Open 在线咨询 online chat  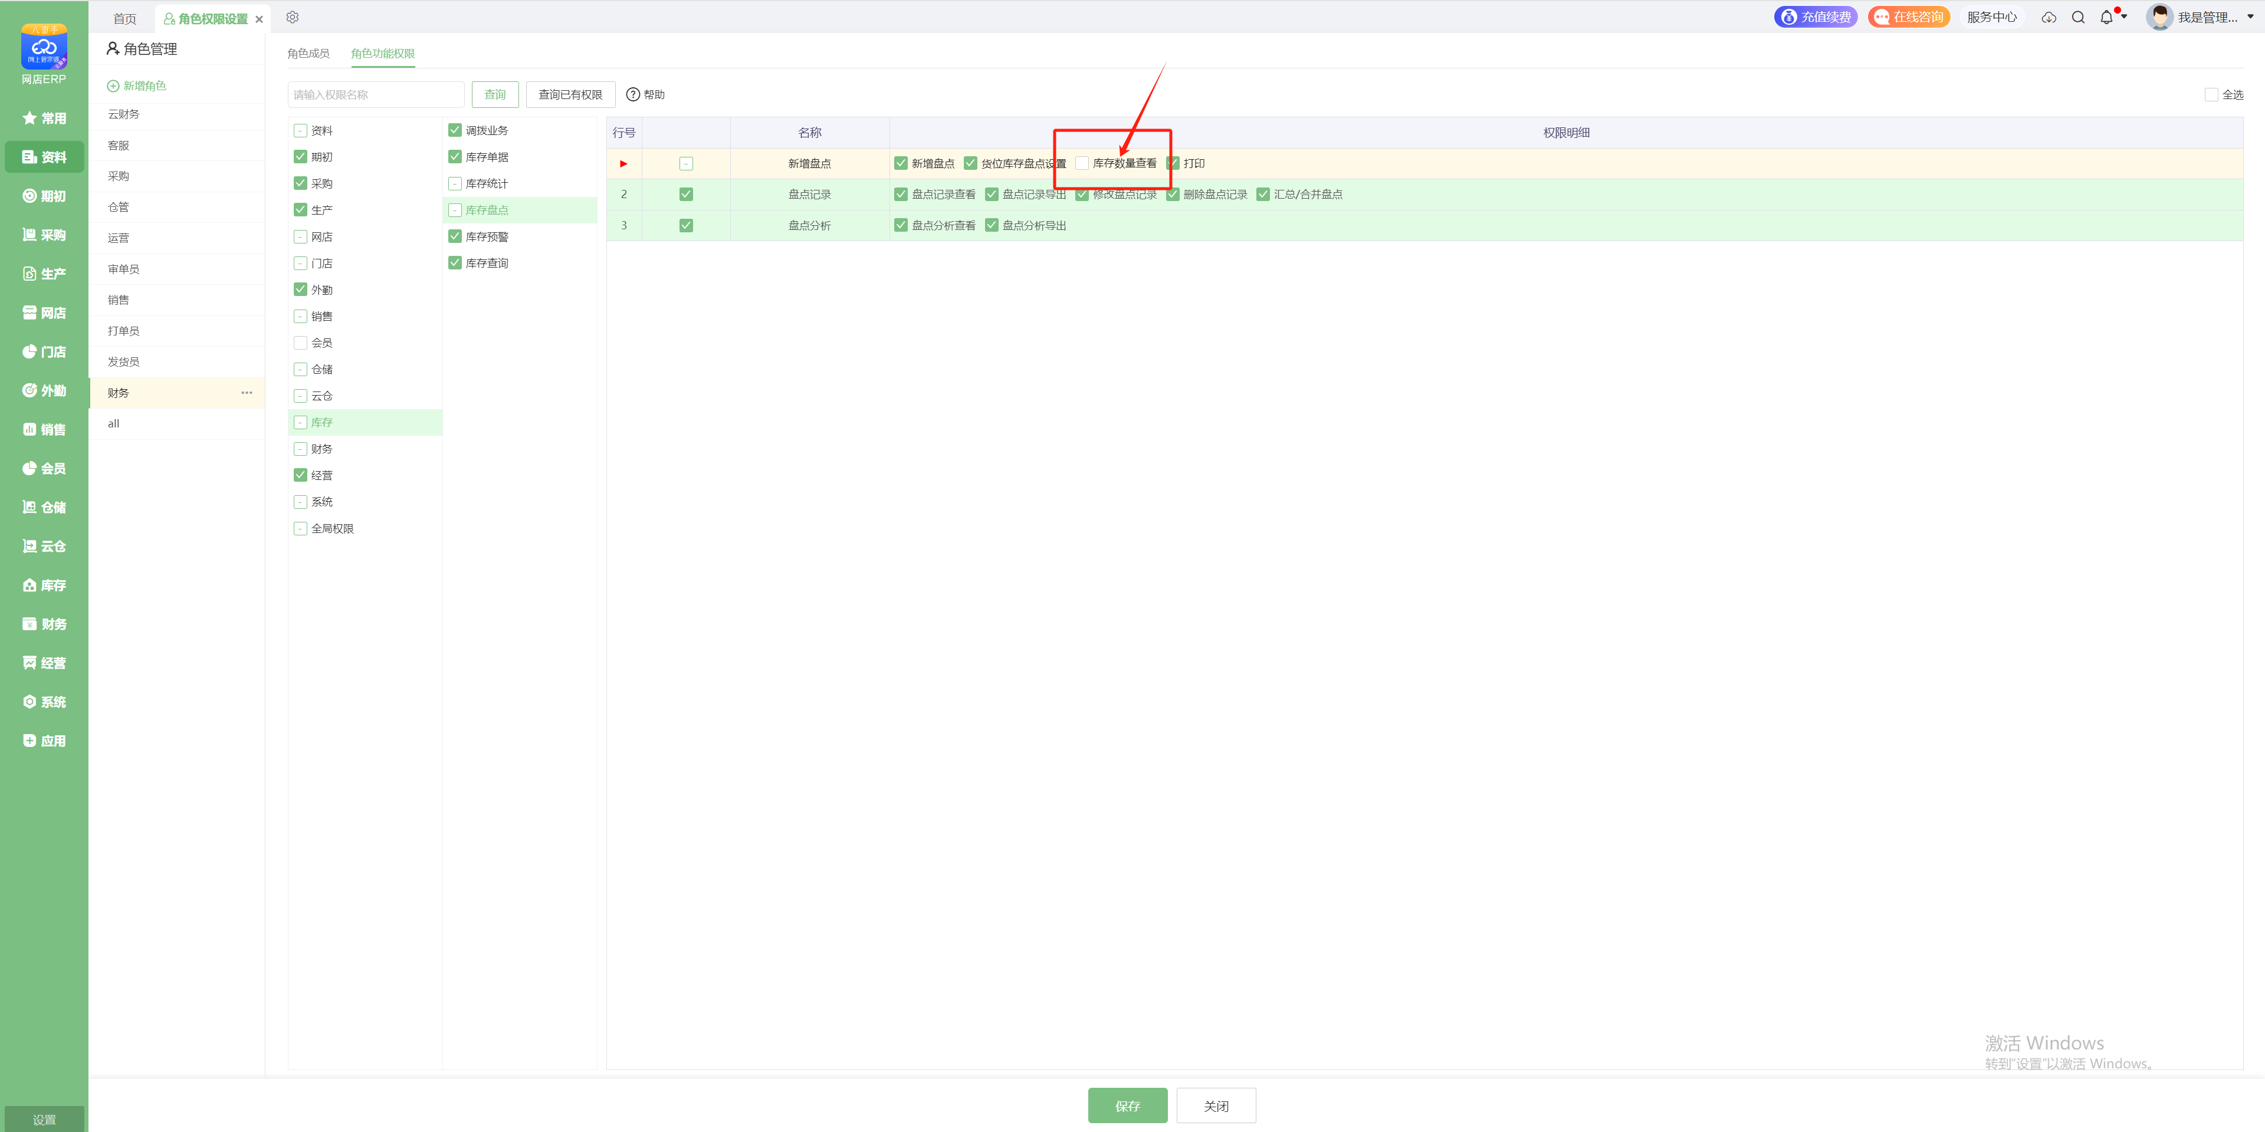(1909, 17)
